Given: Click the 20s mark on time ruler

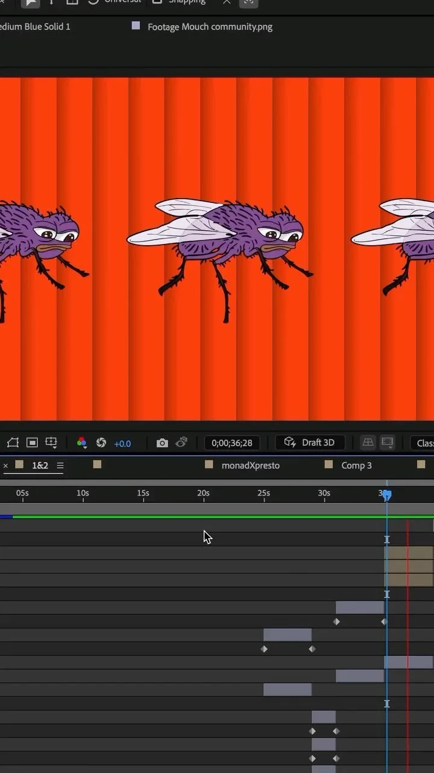Looking at the screenshot, I should tap(203, 493).
